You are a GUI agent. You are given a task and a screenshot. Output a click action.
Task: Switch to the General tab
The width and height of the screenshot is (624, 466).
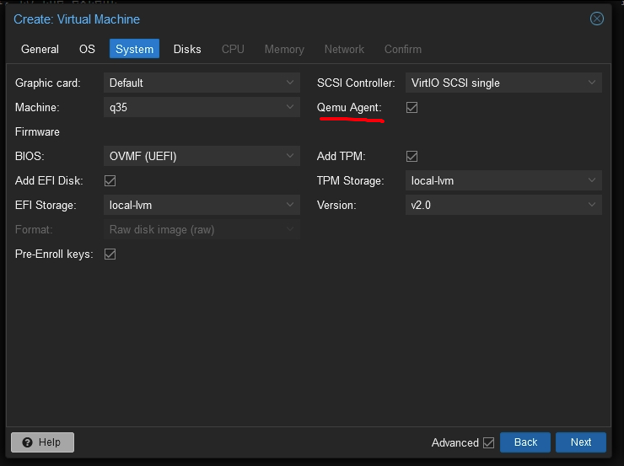40,49
